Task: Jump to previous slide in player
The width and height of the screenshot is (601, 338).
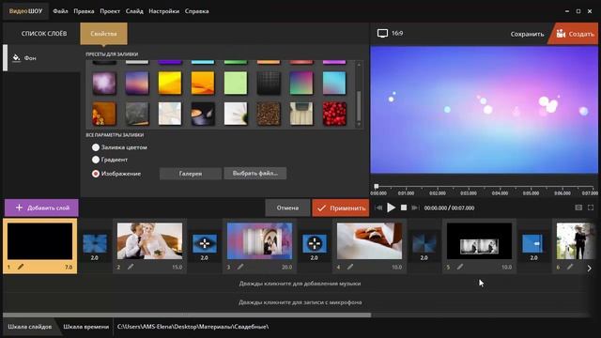Action: pos(378,207)
